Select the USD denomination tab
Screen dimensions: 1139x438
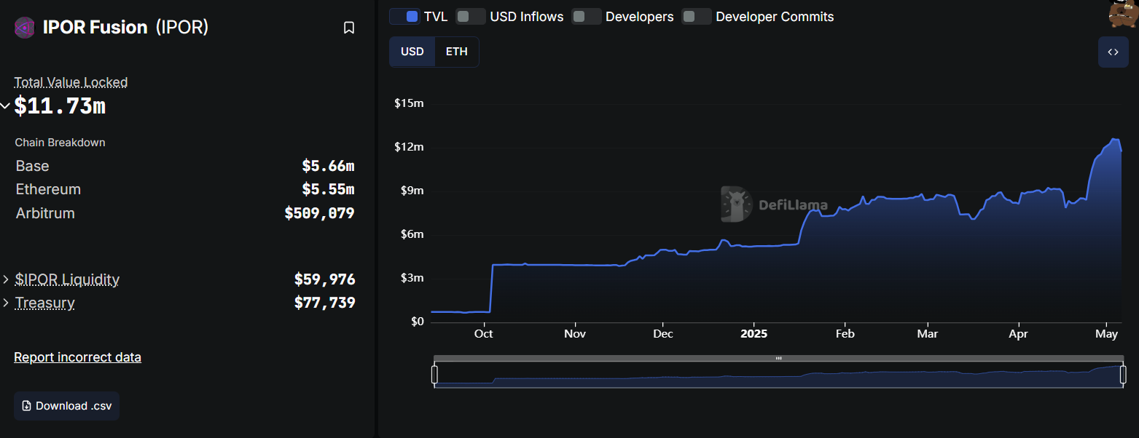tap(412, 52)
